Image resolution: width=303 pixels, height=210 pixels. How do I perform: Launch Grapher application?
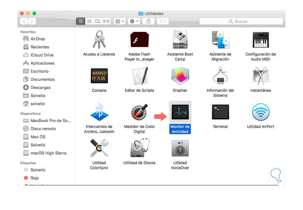click(x=180, y=76)
